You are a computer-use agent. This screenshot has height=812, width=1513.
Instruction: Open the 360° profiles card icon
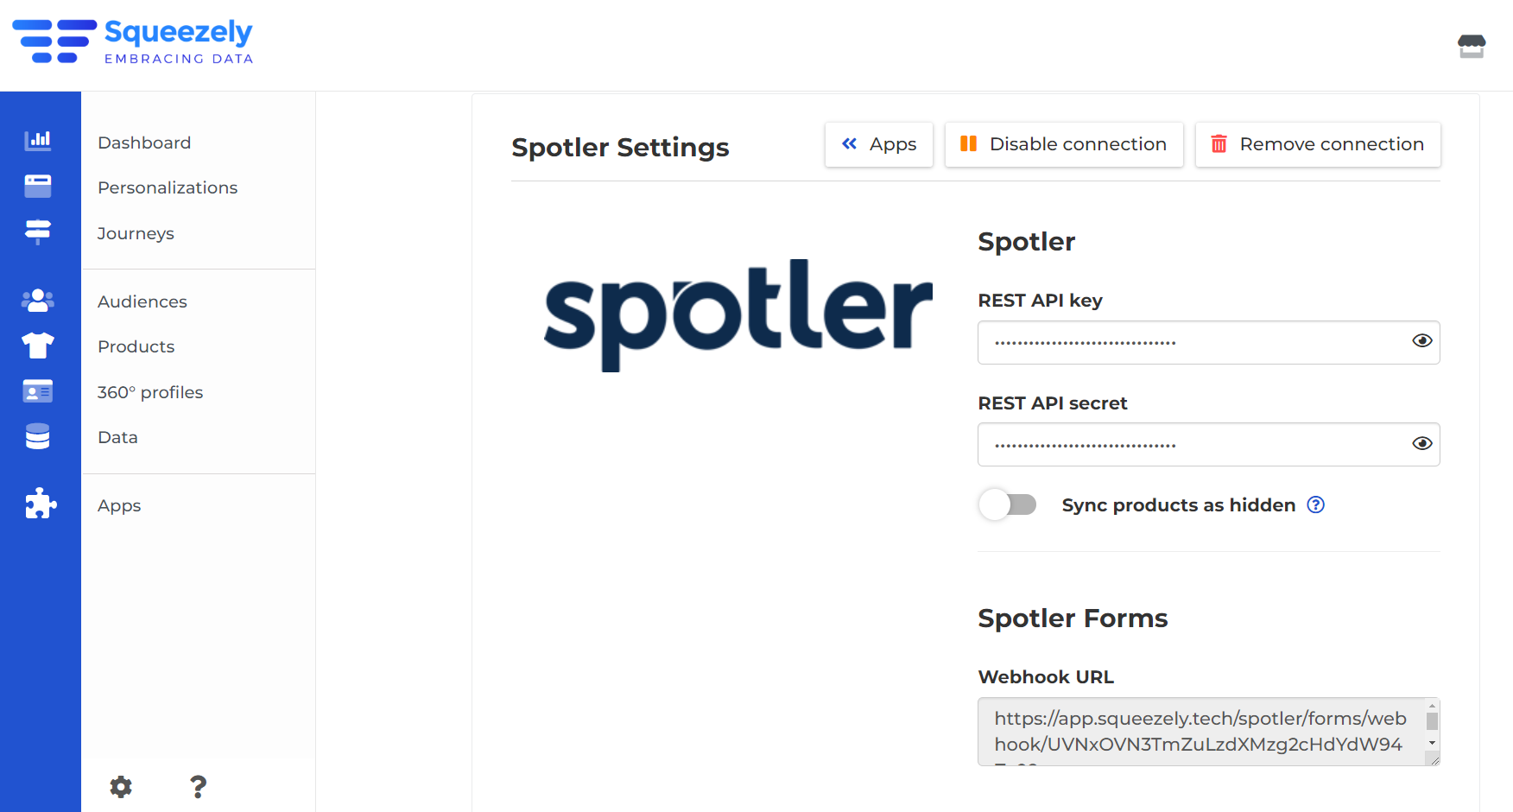coord(38,391)
